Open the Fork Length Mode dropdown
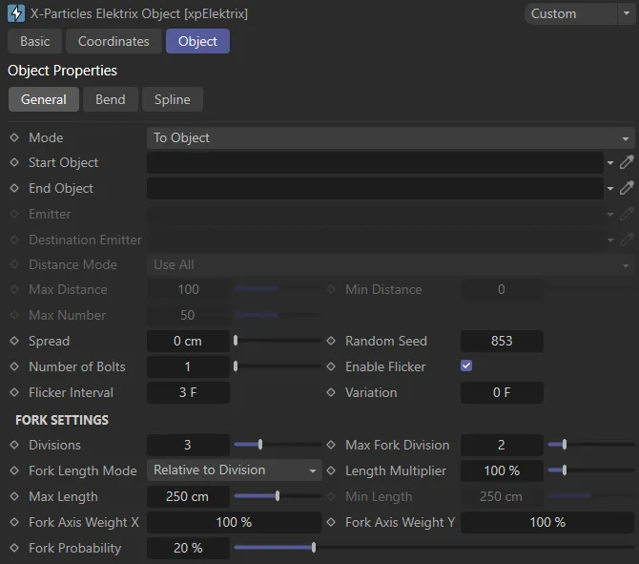The height and width of the screenshot is (564, 639). click(235, 470)
